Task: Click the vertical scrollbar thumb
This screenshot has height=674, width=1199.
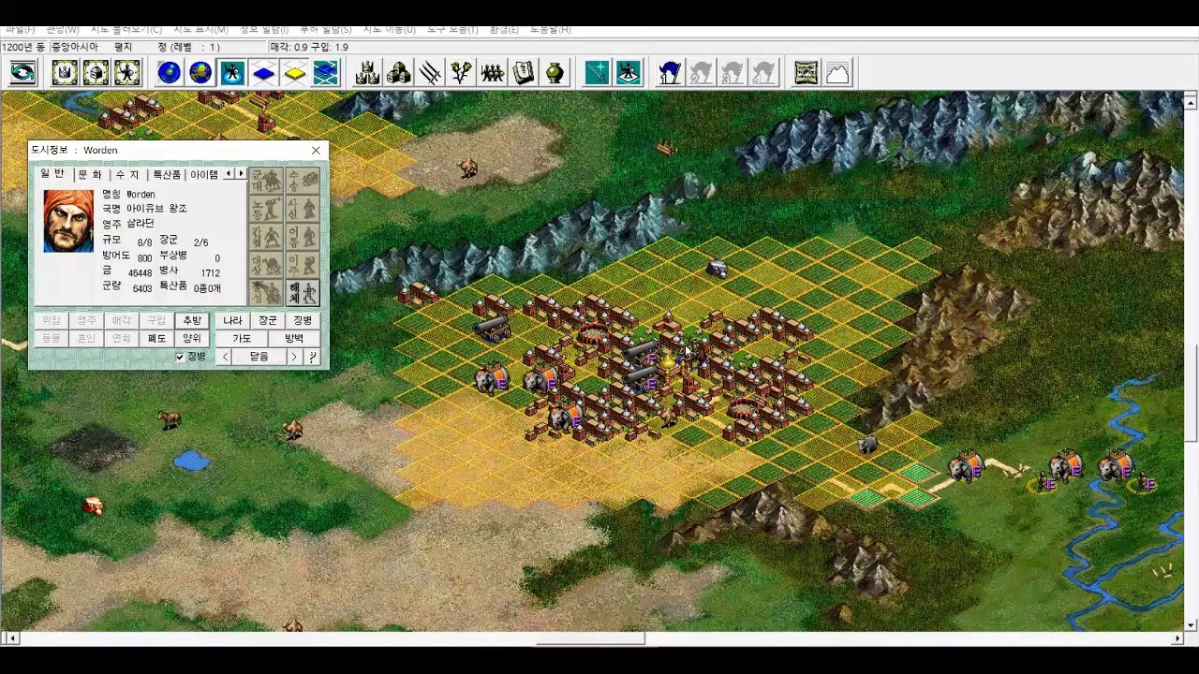Action: coord(1191,393)
